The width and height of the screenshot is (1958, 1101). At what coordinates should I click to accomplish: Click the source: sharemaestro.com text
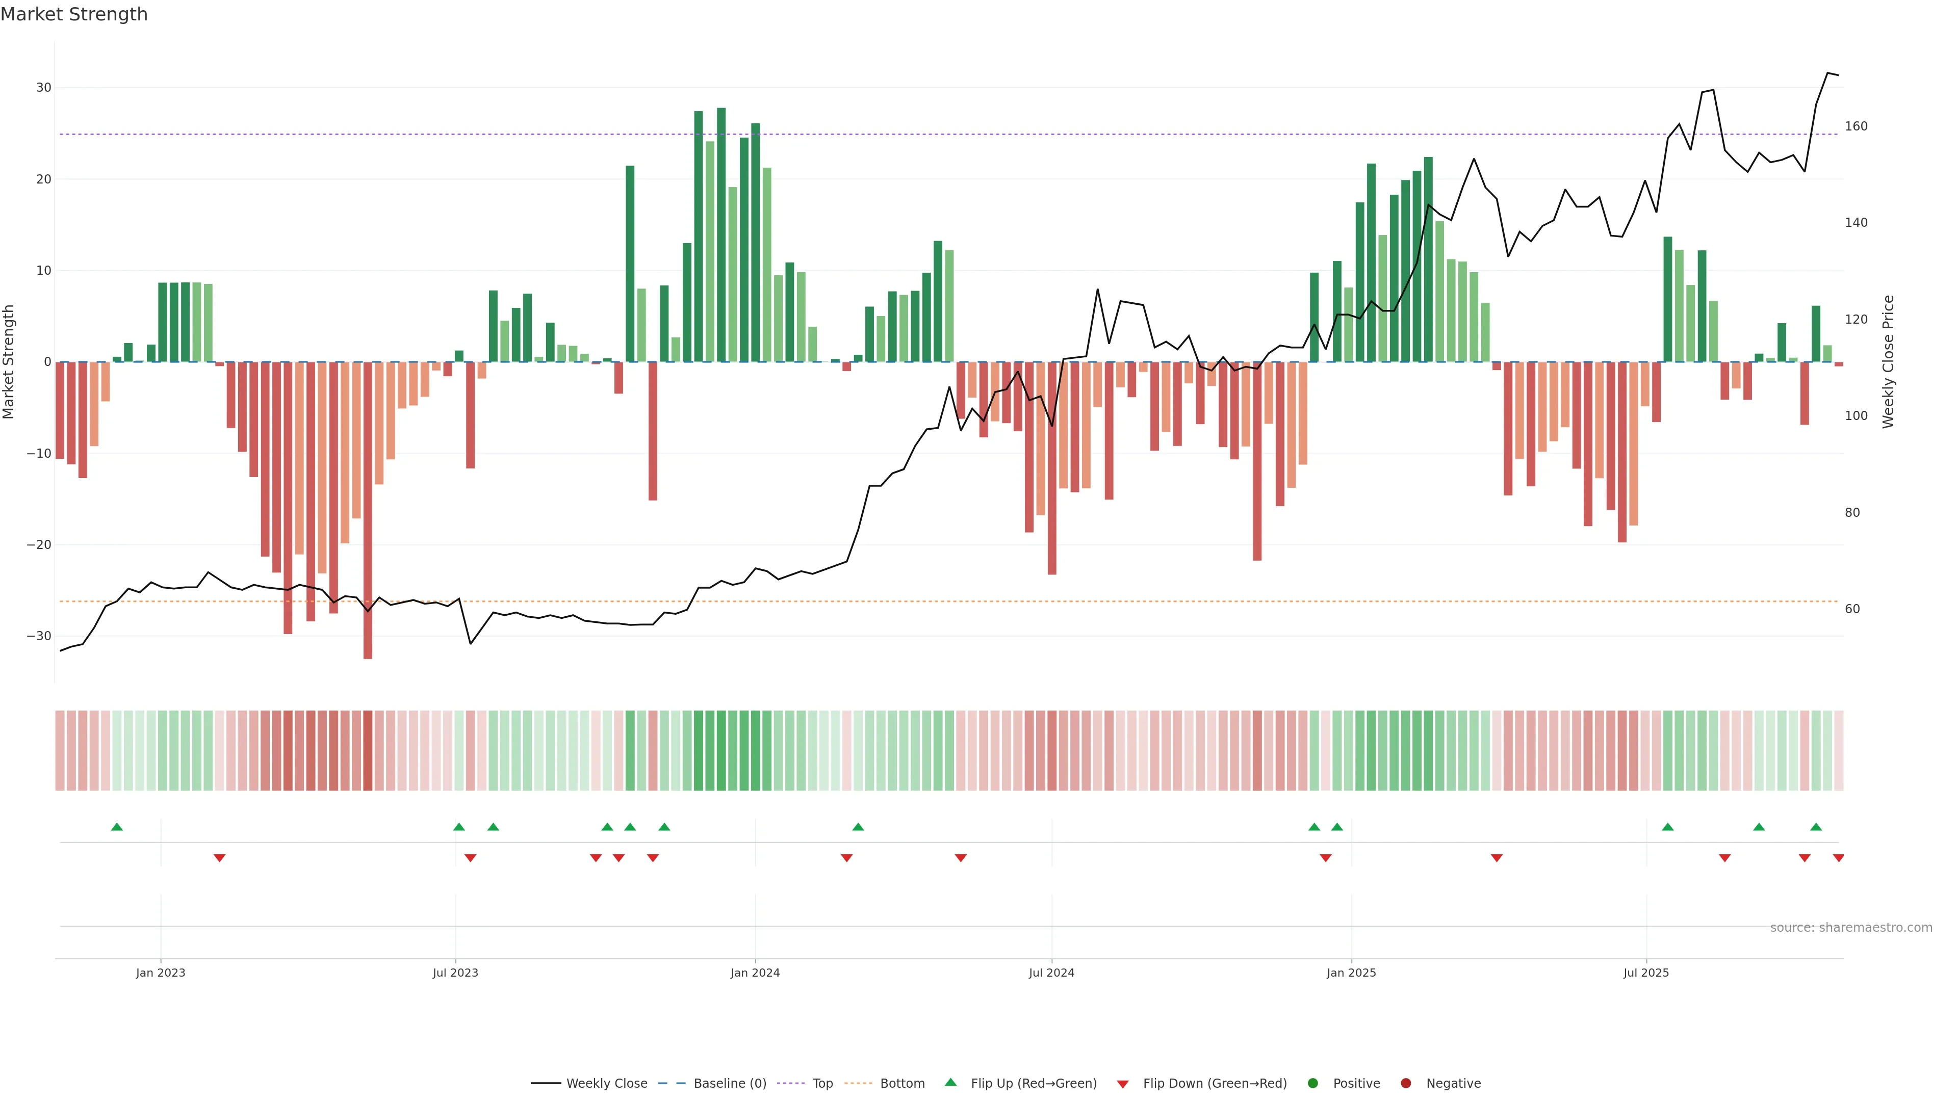[x=1851, y=928]
